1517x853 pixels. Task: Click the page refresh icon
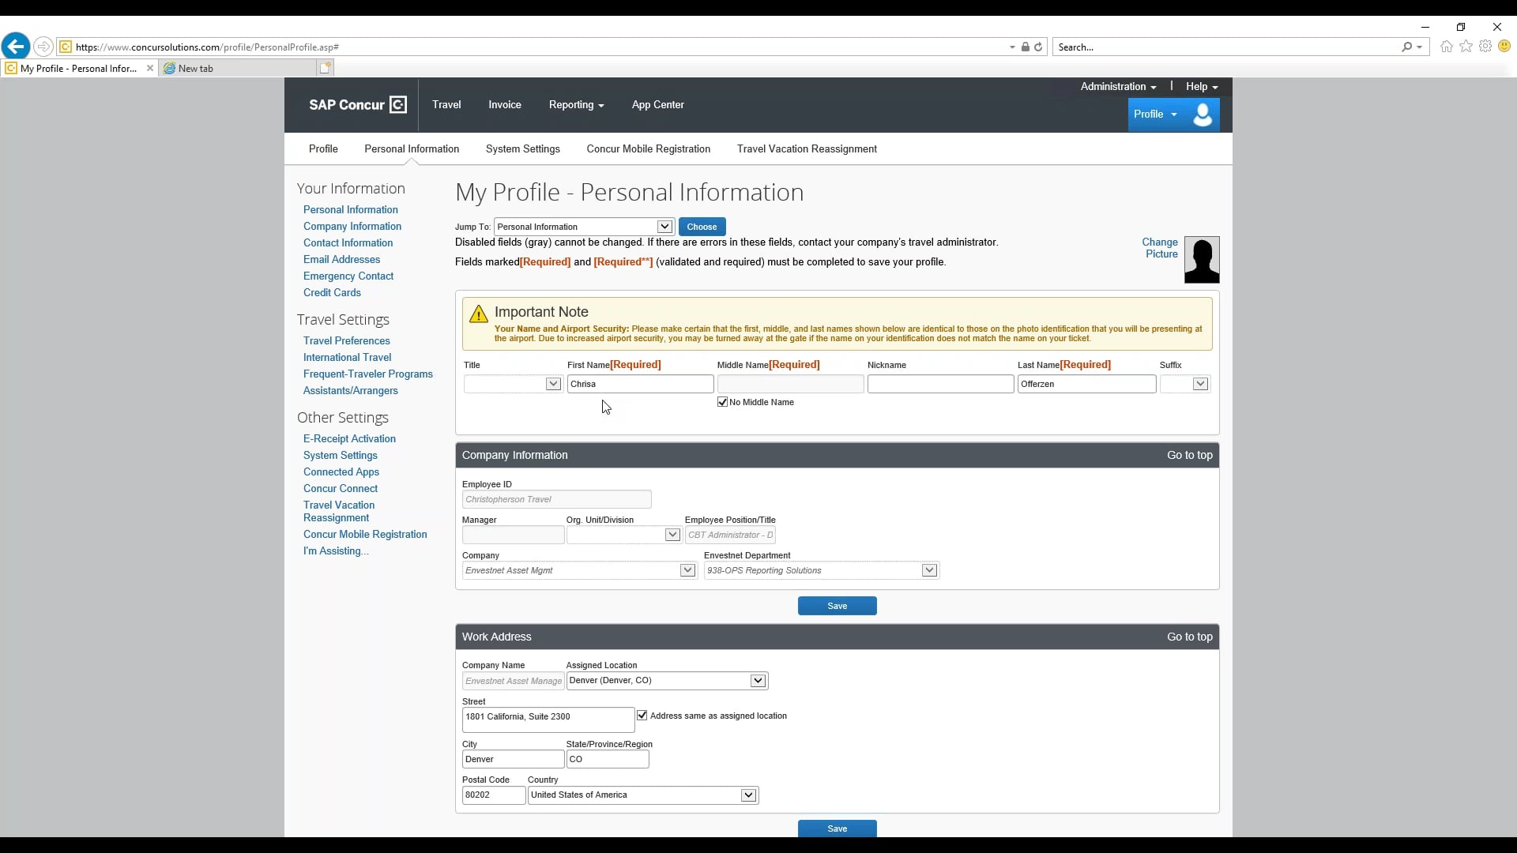pos(1038,47)
